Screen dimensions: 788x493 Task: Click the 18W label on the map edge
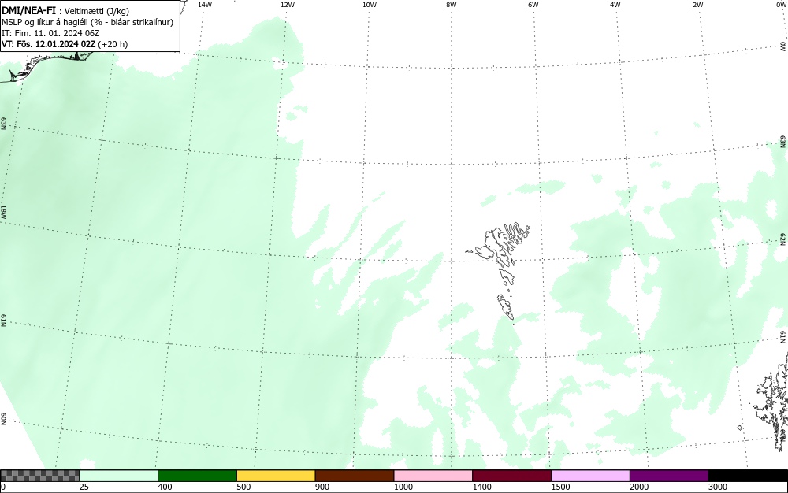click(3, 211)
